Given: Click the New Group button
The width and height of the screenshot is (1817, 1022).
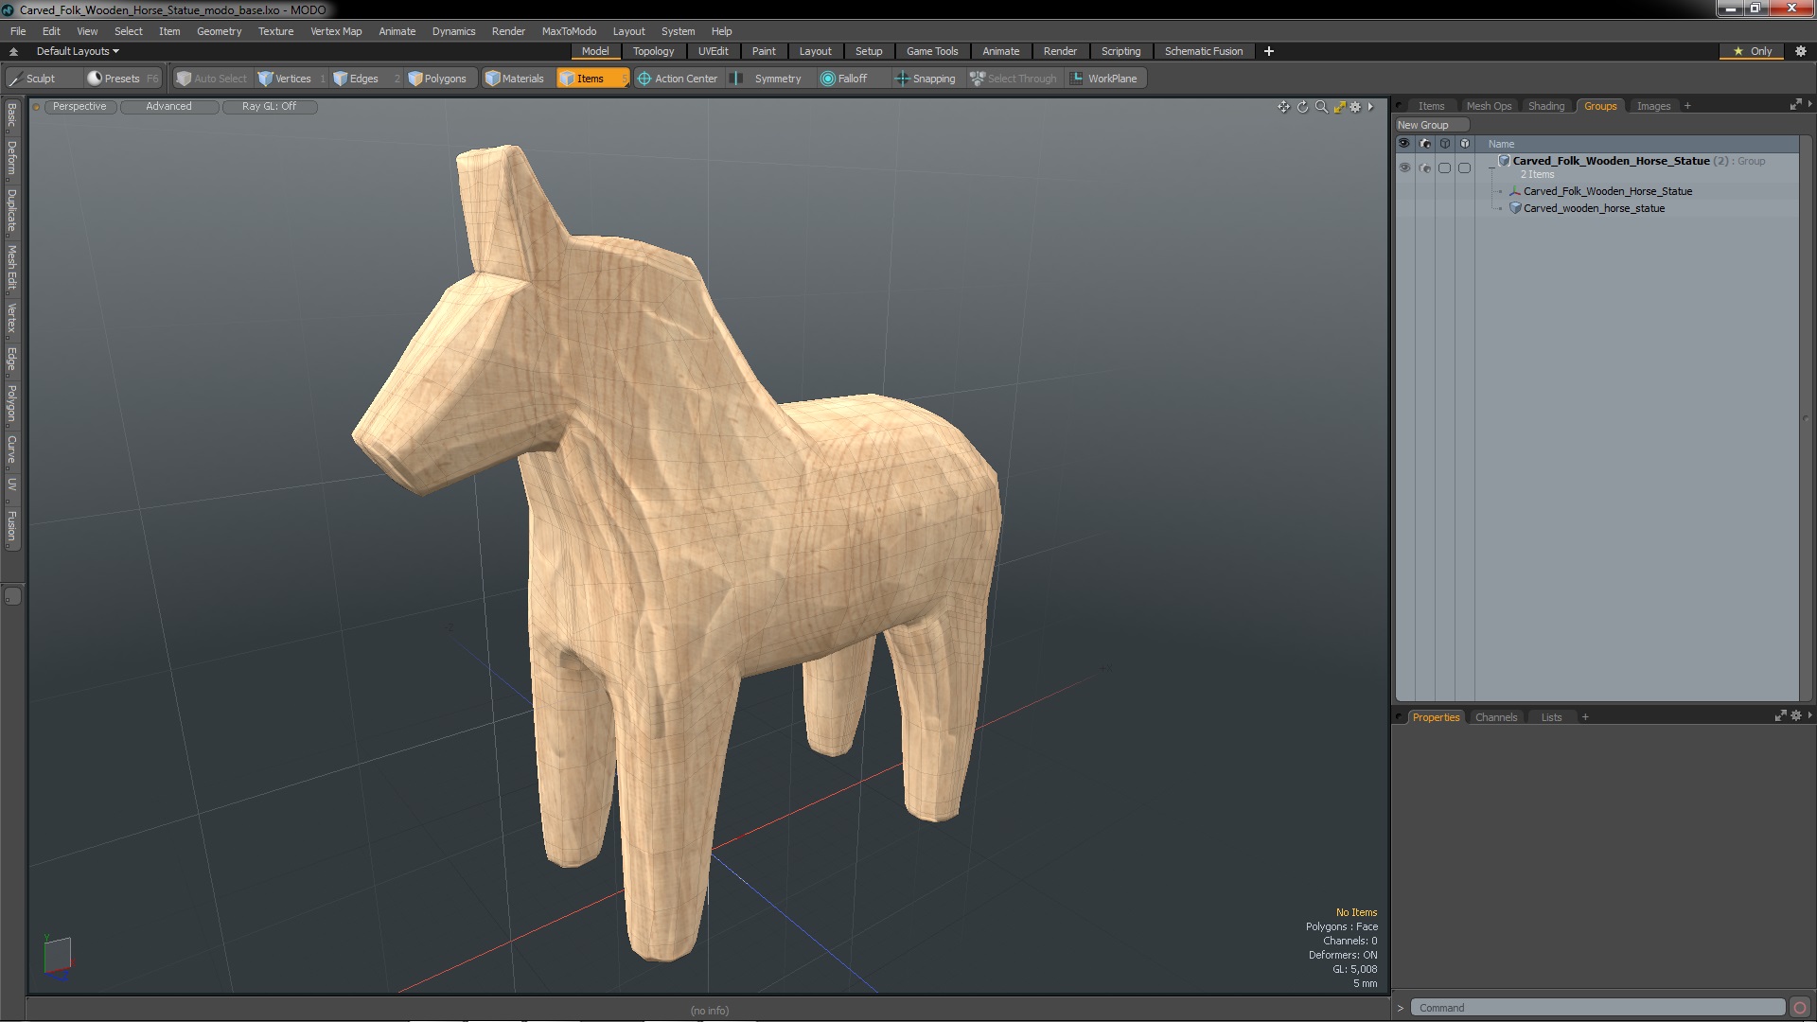Looking at the screenshot, I should 1431,125.
